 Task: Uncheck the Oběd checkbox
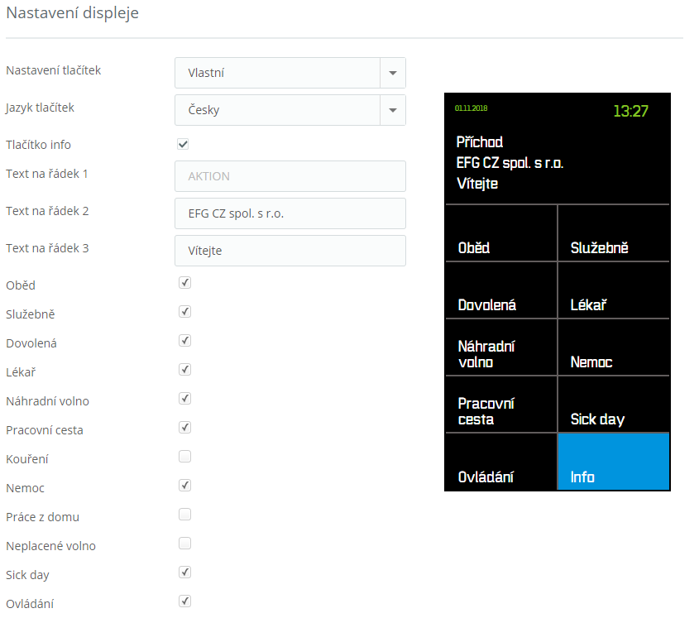point(185,283)
